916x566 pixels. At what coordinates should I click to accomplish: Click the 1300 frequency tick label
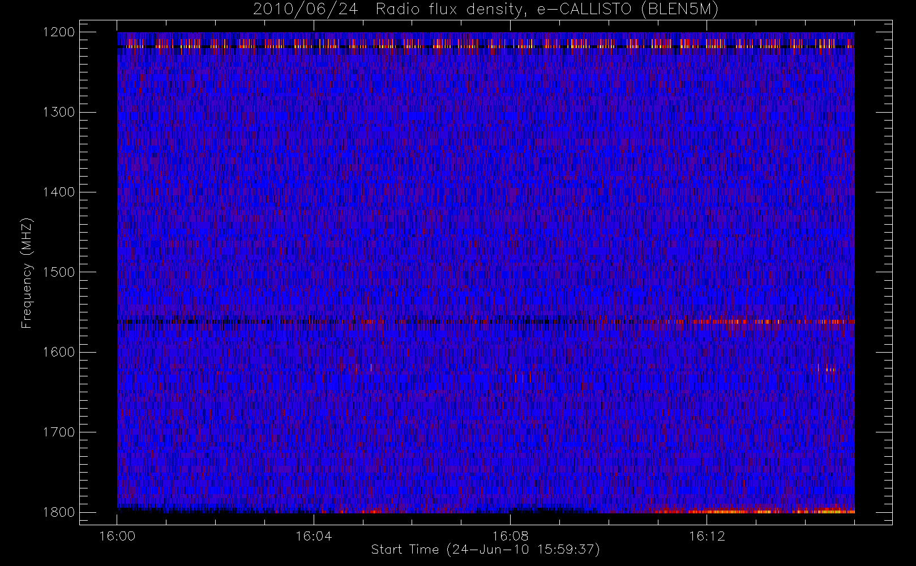(59, 112)
